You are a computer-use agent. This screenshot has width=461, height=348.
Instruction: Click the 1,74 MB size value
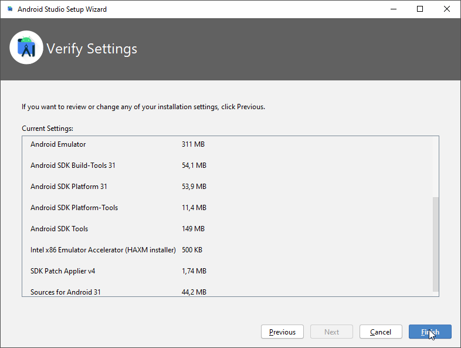pos(194,271)
